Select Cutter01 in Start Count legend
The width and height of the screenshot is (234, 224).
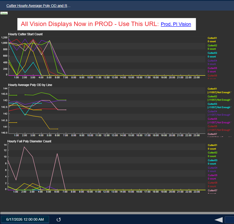click(x=212, y=38)
